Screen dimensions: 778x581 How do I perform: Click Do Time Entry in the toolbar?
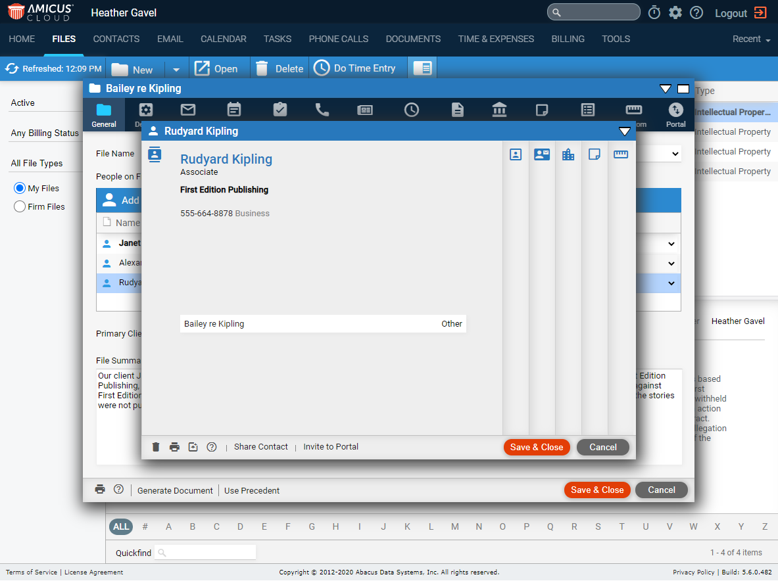point(354,68)
